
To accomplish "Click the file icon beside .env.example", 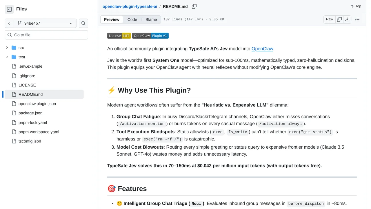I will 14,66.
